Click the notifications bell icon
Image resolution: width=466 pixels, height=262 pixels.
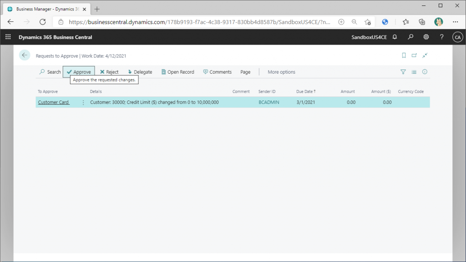395,37
